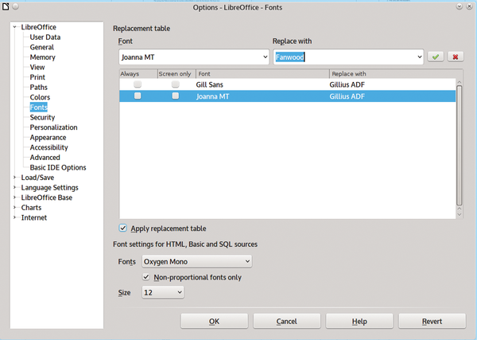Open the View options page
This screenshot has height=340, width=477.
click(x=37, y=67)
